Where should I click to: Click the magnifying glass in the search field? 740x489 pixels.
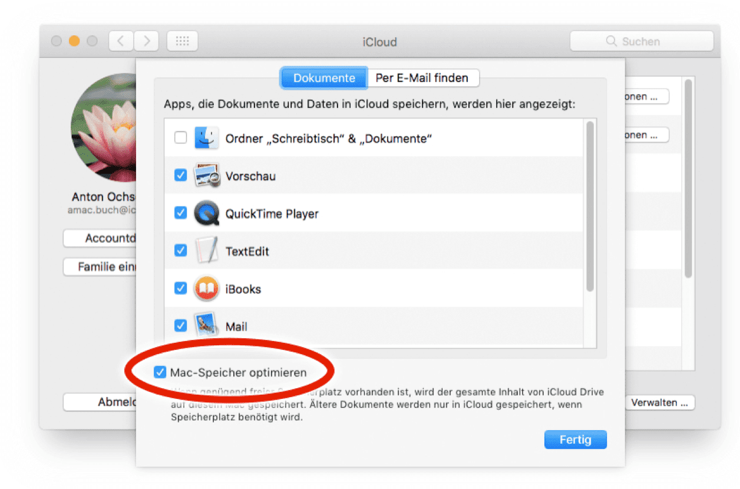612,42
